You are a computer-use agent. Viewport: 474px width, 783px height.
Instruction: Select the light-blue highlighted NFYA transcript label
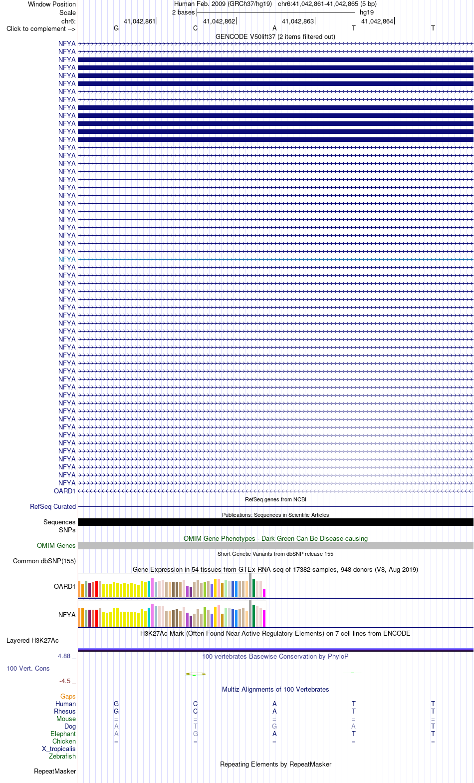(x=67, y=259)
